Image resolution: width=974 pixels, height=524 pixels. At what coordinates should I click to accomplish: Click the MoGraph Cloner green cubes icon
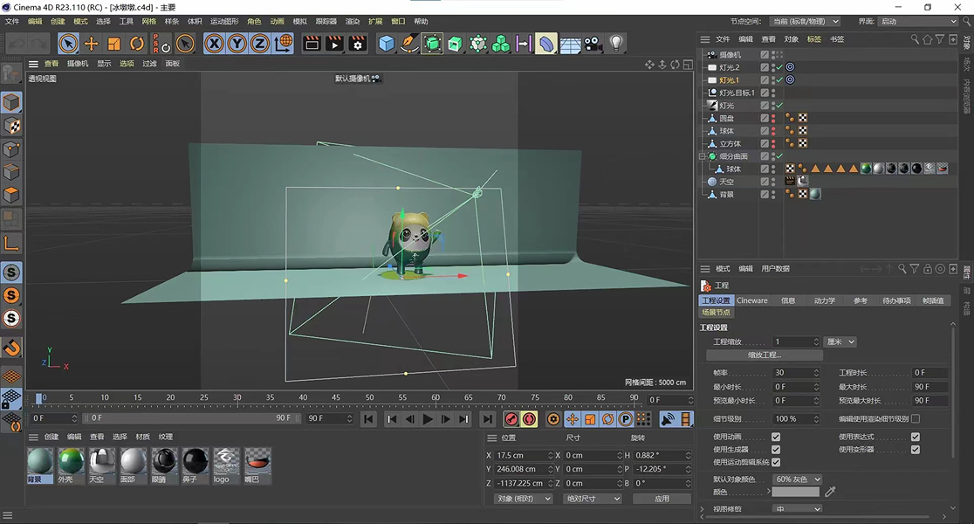coord(501,44)
